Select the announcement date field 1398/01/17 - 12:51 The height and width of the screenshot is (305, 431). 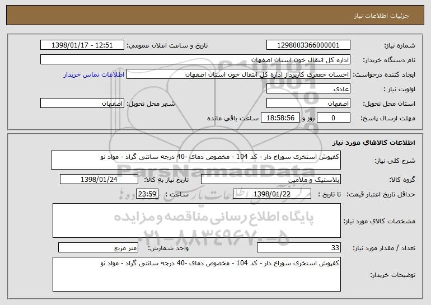(82, 45)
